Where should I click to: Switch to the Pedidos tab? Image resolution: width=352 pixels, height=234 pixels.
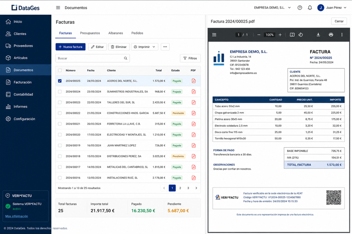point(137,33)
